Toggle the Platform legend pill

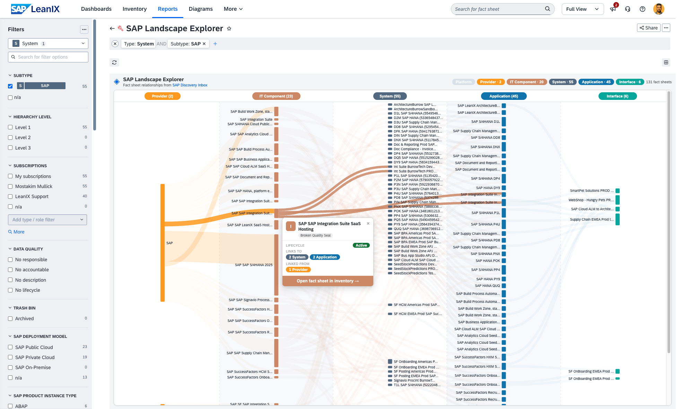point(463,82)
